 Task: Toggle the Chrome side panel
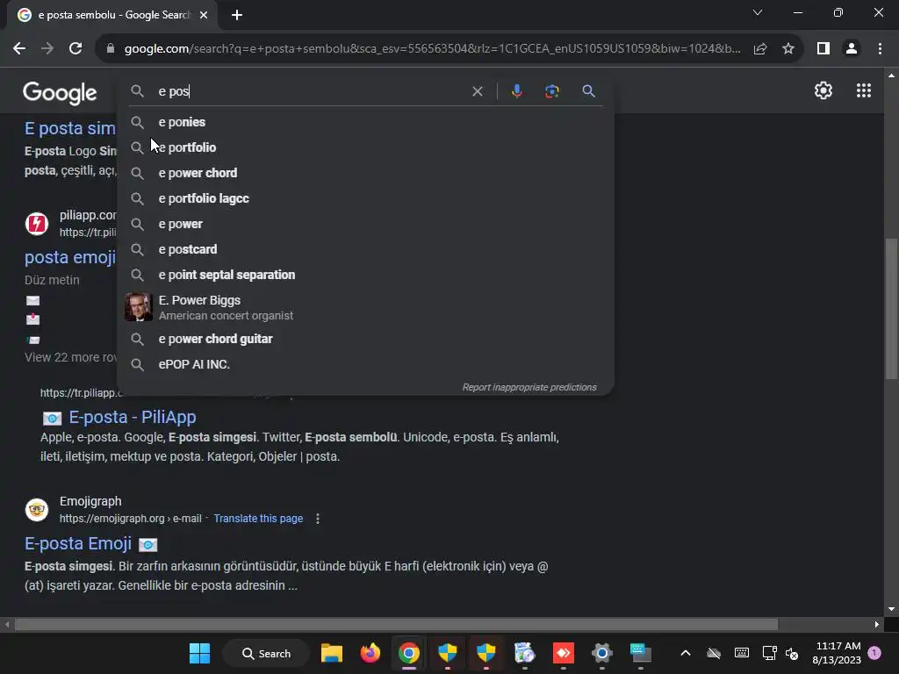[x=823, y=49]
